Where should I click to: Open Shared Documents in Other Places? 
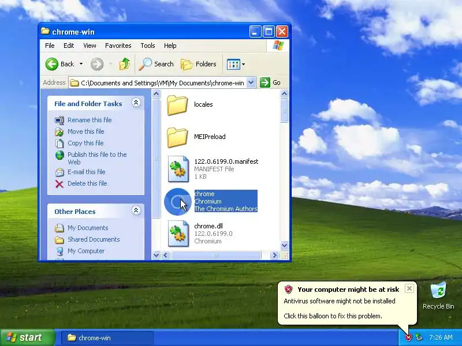point(94,239)
